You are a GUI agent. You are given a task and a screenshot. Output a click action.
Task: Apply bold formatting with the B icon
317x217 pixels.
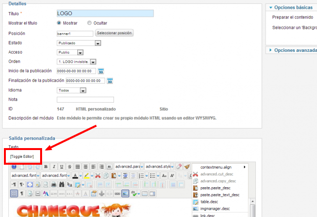pyautogui.click(x=45, y=167)
